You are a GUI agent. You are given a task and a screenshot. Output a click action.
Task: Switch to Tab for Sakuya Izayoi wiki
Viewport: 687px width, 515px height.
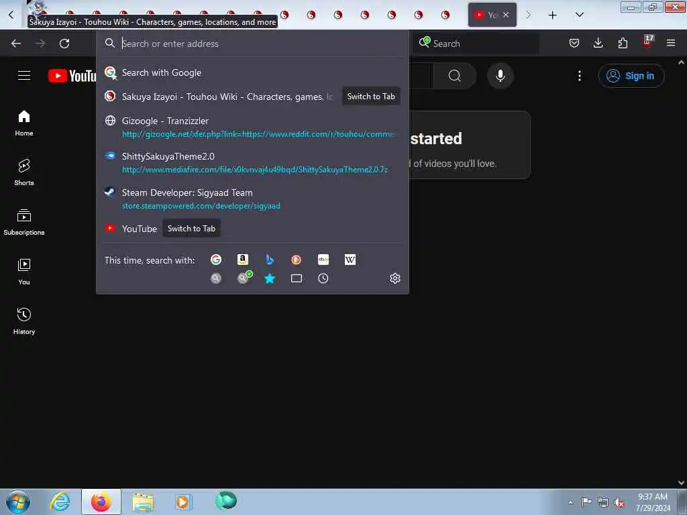[x=371, y=97]
